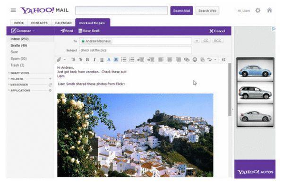Open the Yahoo Autos banner

coord(255,169)
